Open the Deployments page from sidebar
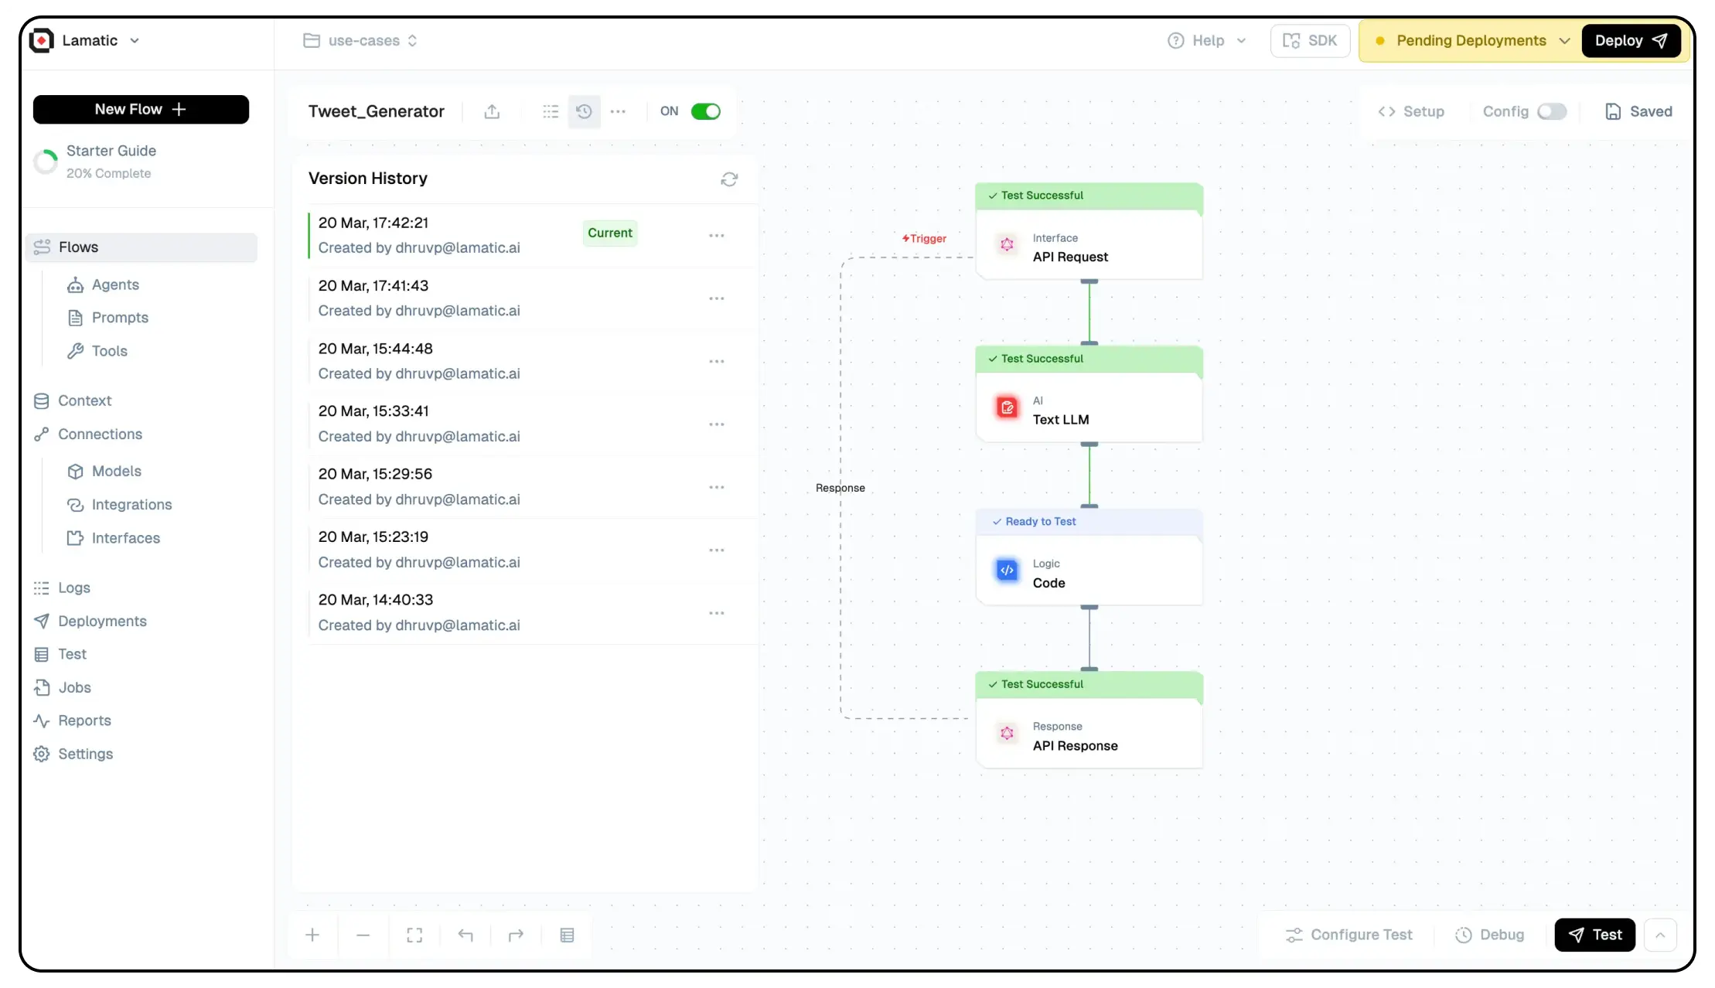The height and width of the screenshot is (988, 1715). 103,621
